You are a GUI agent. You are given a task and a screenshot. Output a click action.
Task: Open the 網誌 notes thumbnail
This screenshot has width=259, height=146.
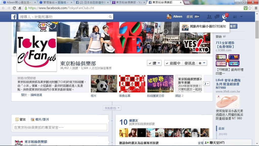pos(188,84)
